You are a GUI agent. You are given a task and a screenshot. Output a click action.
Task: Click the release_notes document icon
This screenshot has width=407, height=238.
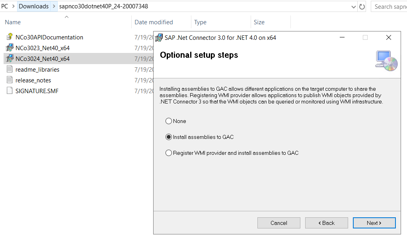[x=10, y=80]
